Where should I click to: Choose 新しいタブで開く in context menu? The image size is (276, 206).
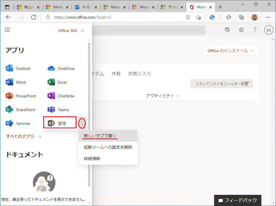(108, 136)
